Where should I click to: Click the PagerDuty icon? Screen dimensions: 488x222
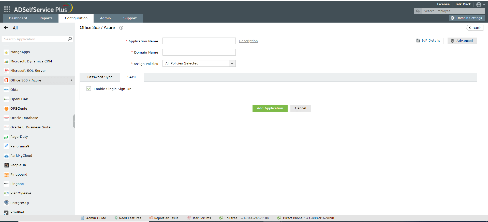[6, 137]
